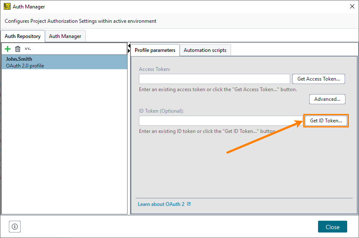Screen dimensions: 359x238
Task: Open the Auth Manager tab
Action: 65,36
